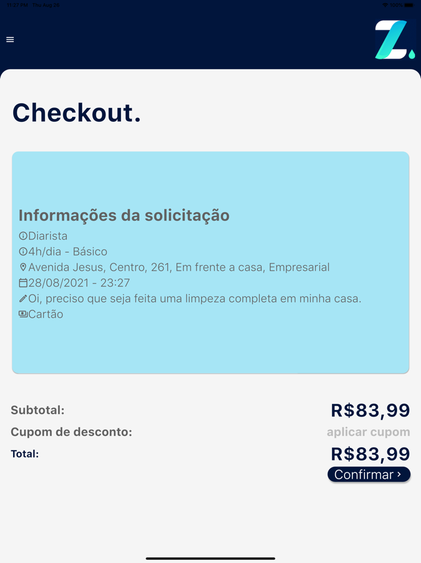Tap the 'aplicar cupom' link
The width and height of the screenshot is (421, 563).
(368, 432)
